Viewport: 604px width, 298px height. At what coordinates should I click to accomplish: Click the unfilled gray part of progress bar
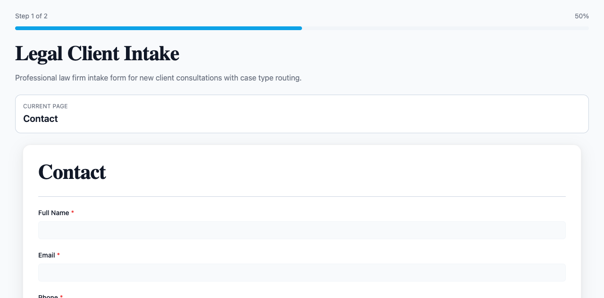pyautogui.click(x=445, y=28)
